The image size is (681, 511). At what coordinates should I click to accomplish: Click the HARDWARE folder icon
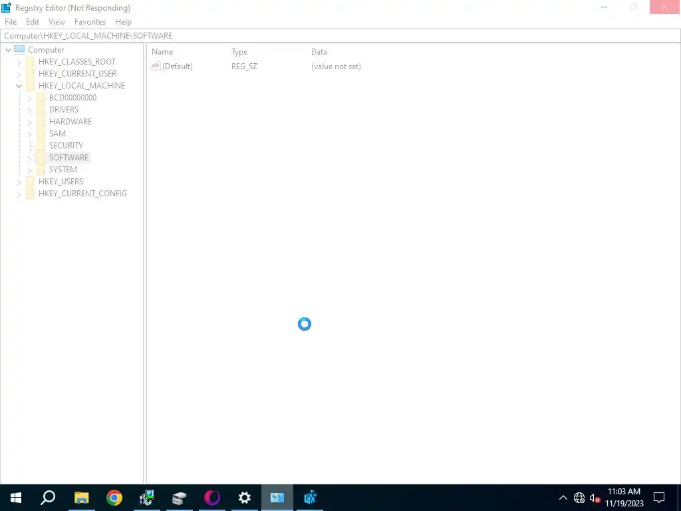[41, 122]
